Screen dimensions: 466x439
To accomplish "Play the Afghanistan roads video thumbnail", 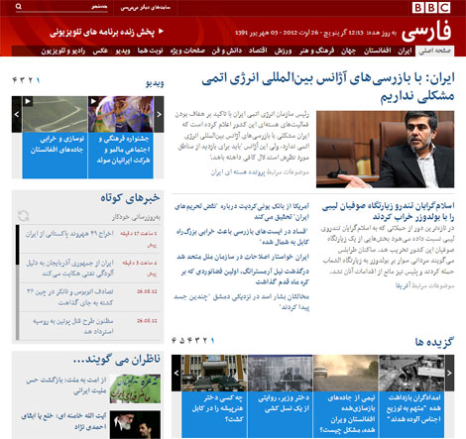I will [x=55, y=114].
